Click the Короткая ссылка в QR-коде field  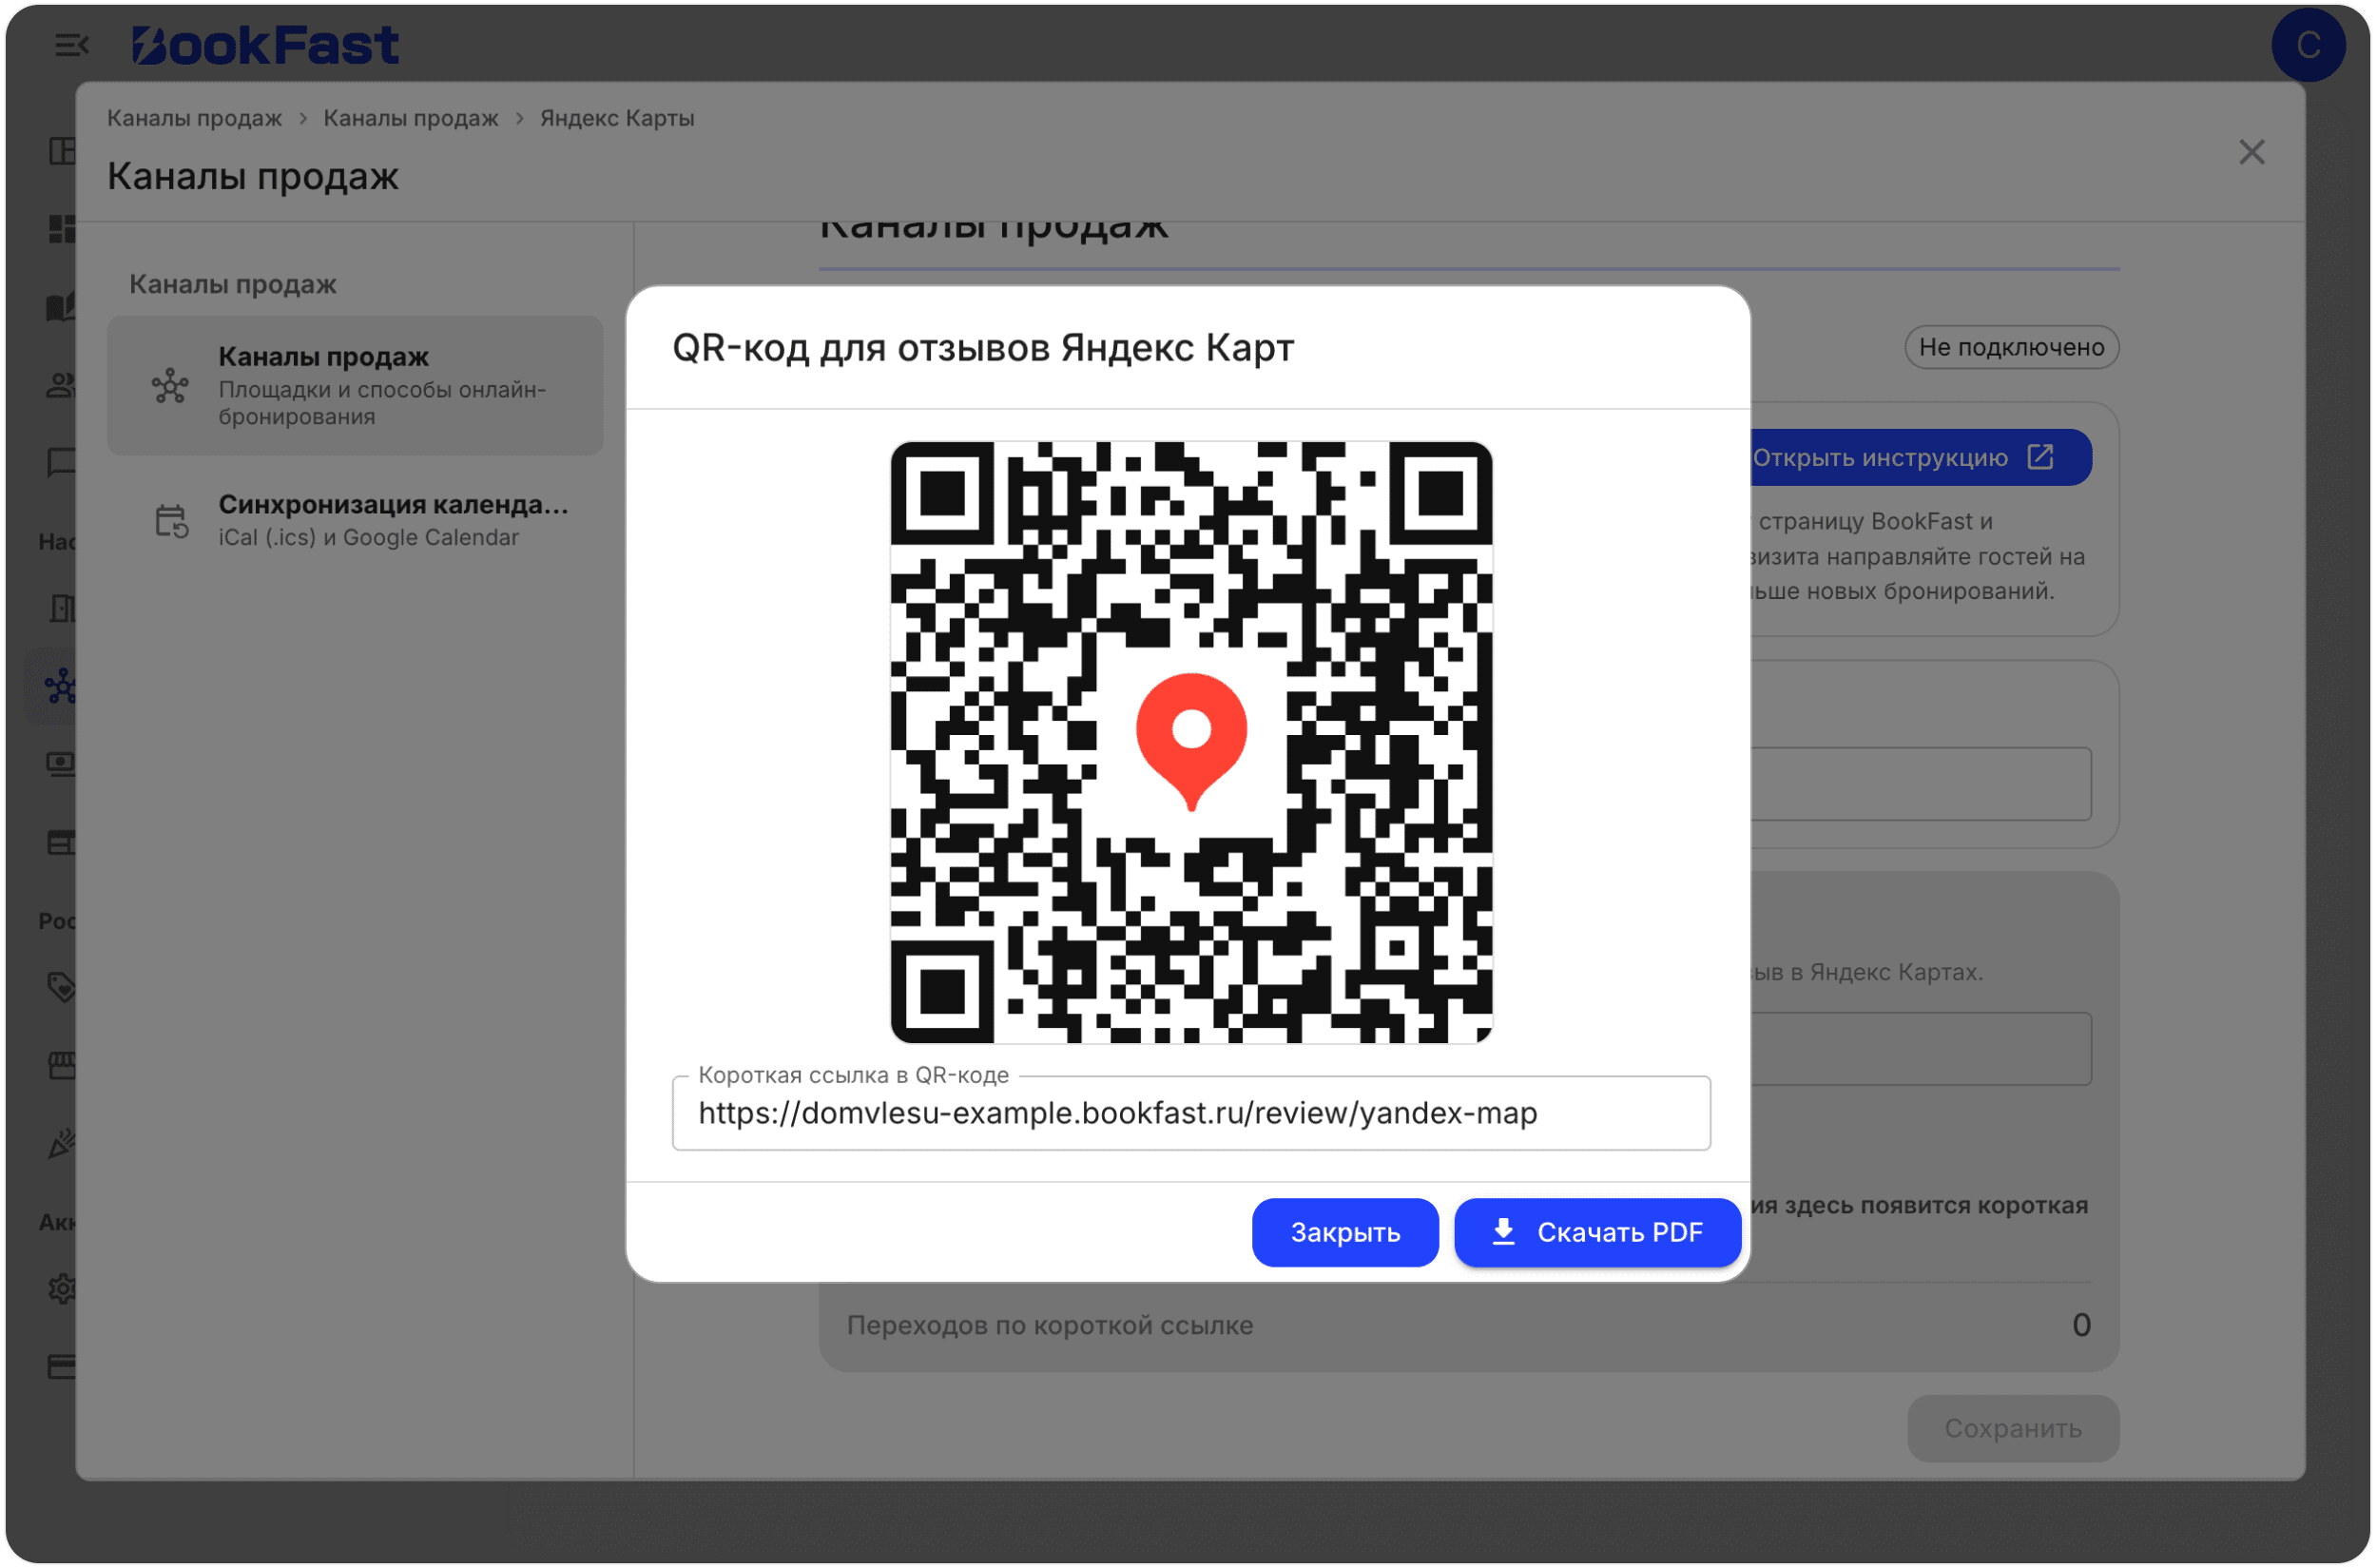(x=1191, y=1113)
